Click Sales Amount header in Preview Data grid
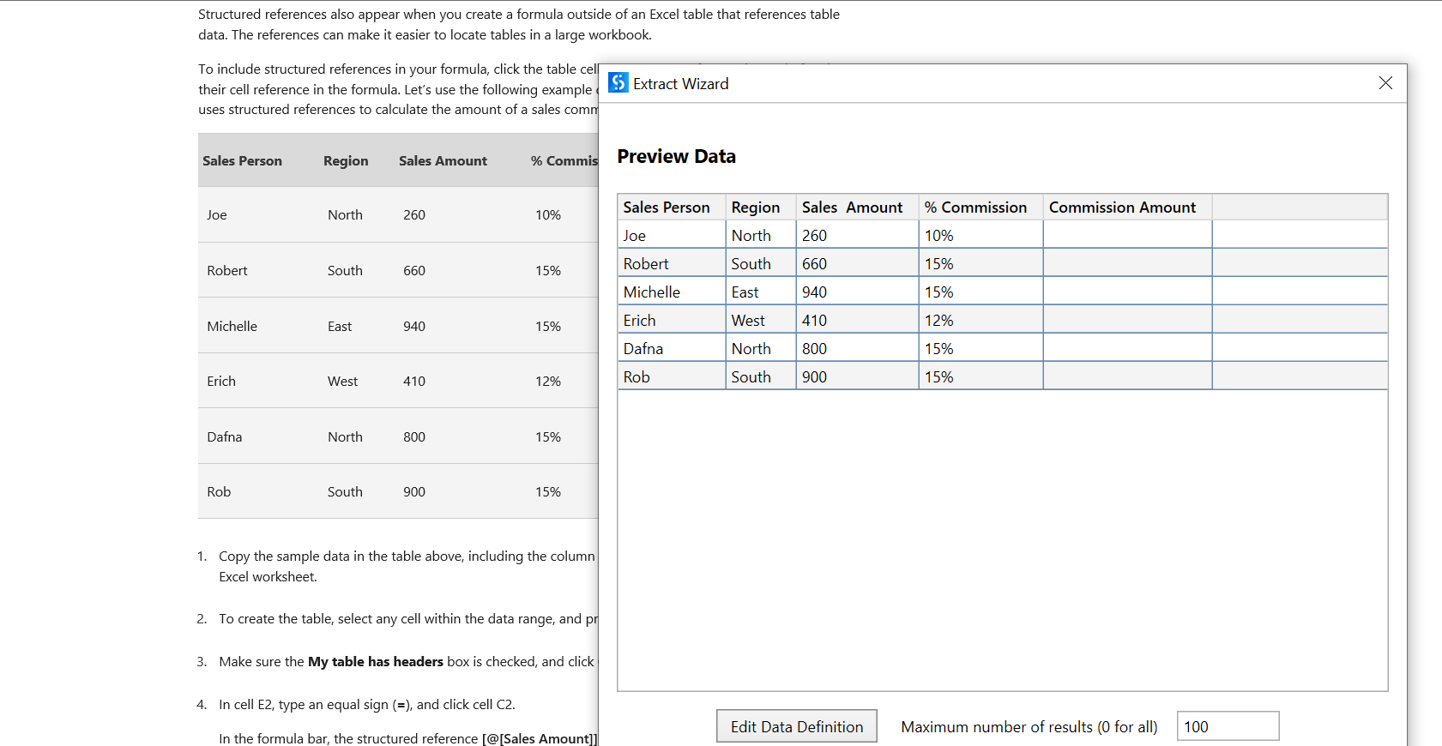 pos(852,208)
